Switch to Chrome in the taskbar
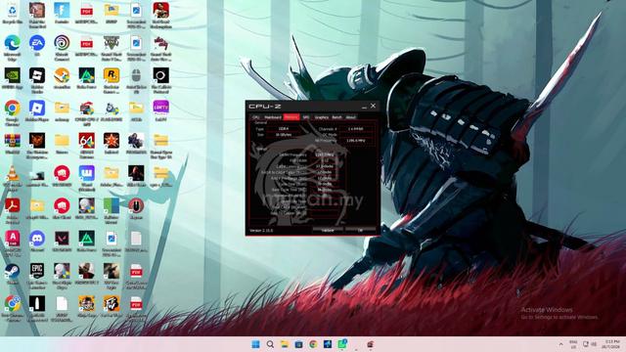This screenshot has width=626, height=352. (313, 344)
